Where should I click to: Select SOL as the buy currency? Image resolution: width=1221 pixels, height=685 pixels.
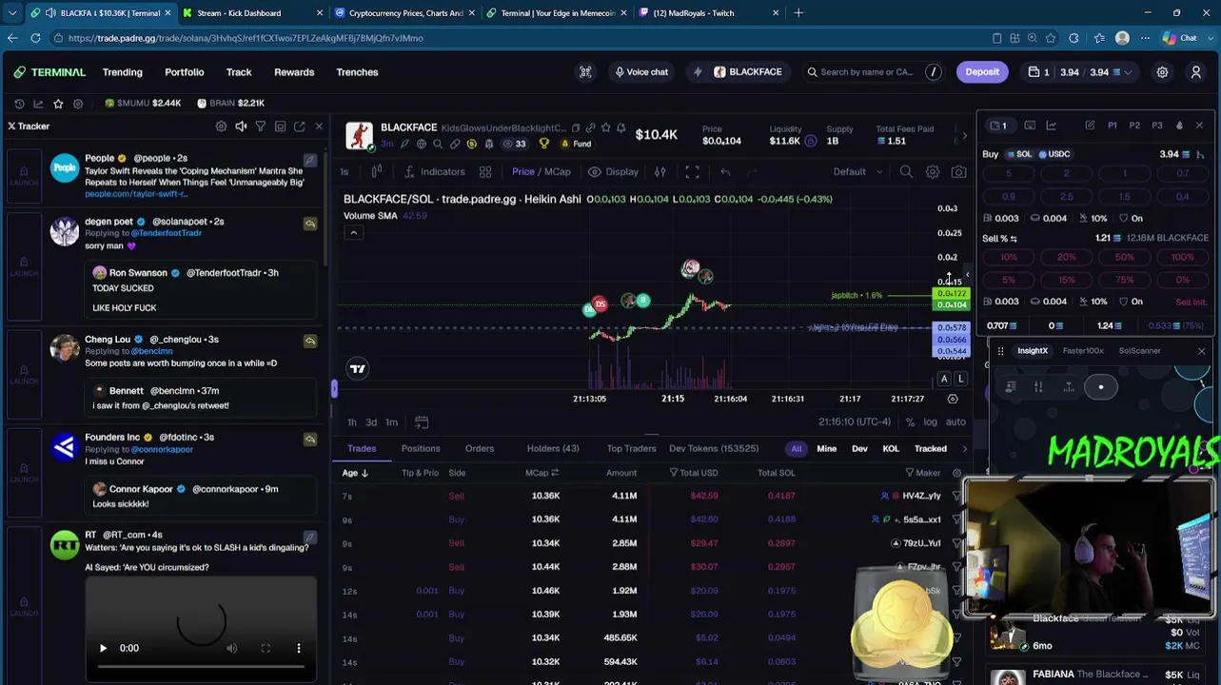coord(1019,154)
